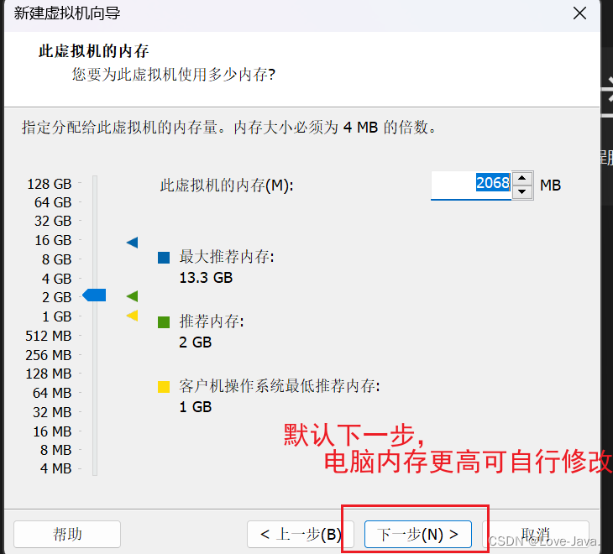Close the 新建虚拟机向导 dialog

(579, 13)
